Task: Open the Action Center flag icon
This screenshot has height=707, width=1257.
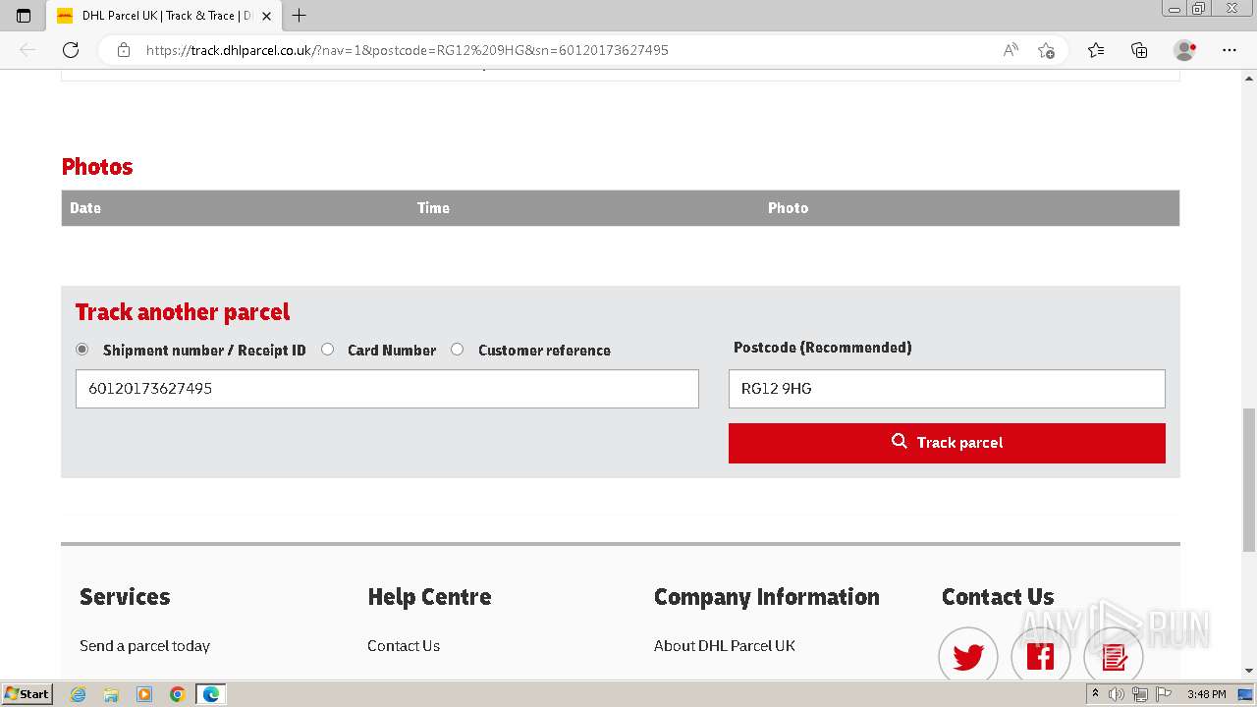Action: (x=1162, y=694)
